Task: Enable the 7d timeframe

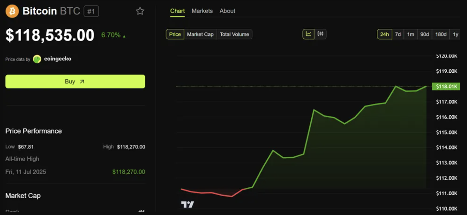Action: click(x=398, y=34)
